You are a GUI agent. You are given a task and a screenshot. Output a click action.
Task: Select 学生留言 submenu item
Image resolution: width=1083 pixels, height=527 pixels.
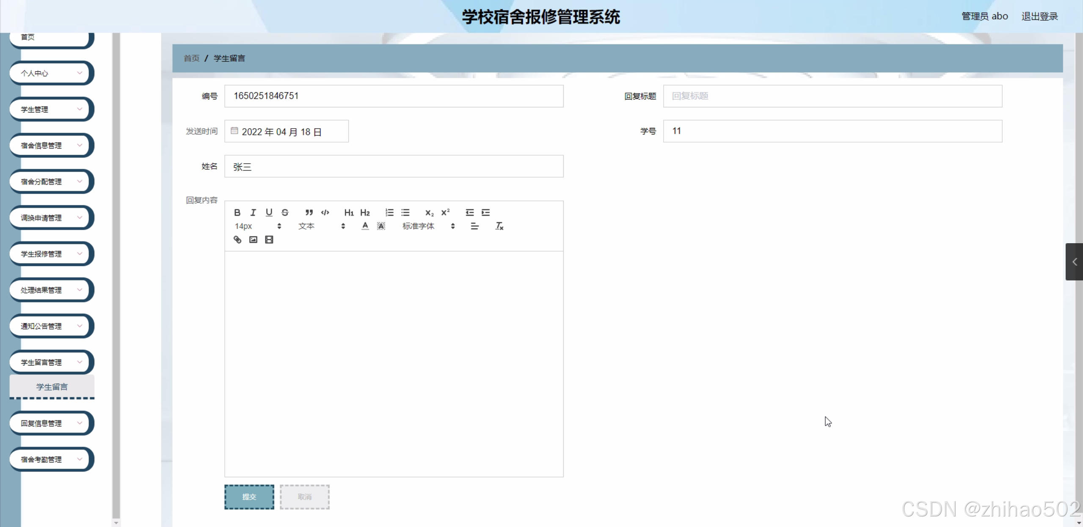tap(52, 387)
